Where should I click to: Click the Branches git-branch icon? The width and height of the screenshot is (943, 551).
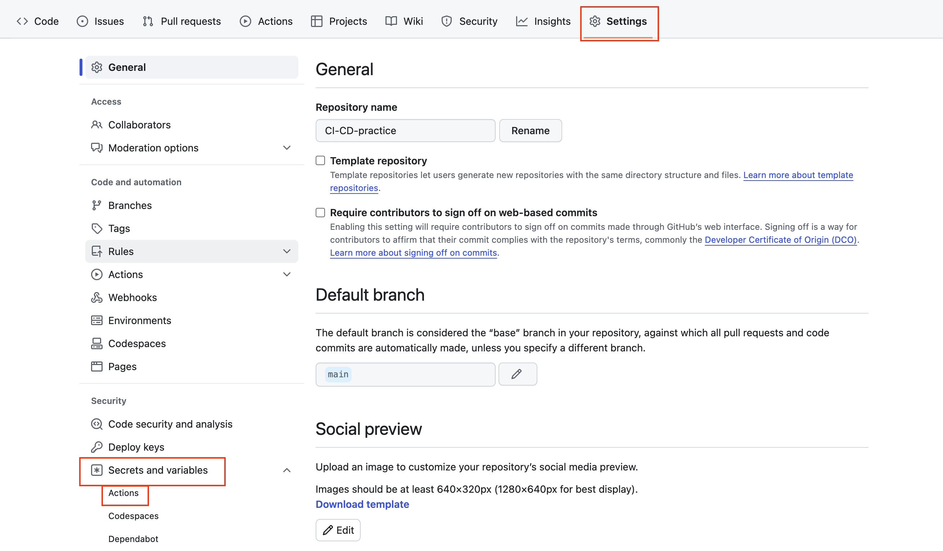[96, 205]
